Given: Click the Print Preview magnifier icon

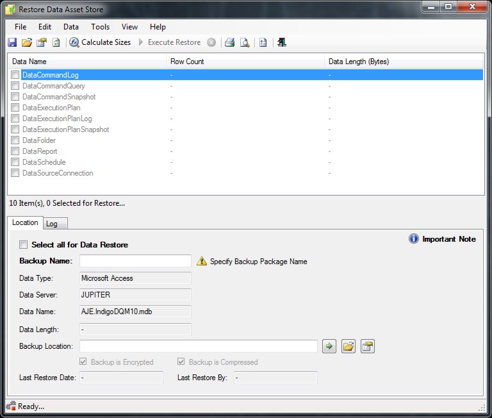Looking at the screenshot, I should click(x=244, y=42).
